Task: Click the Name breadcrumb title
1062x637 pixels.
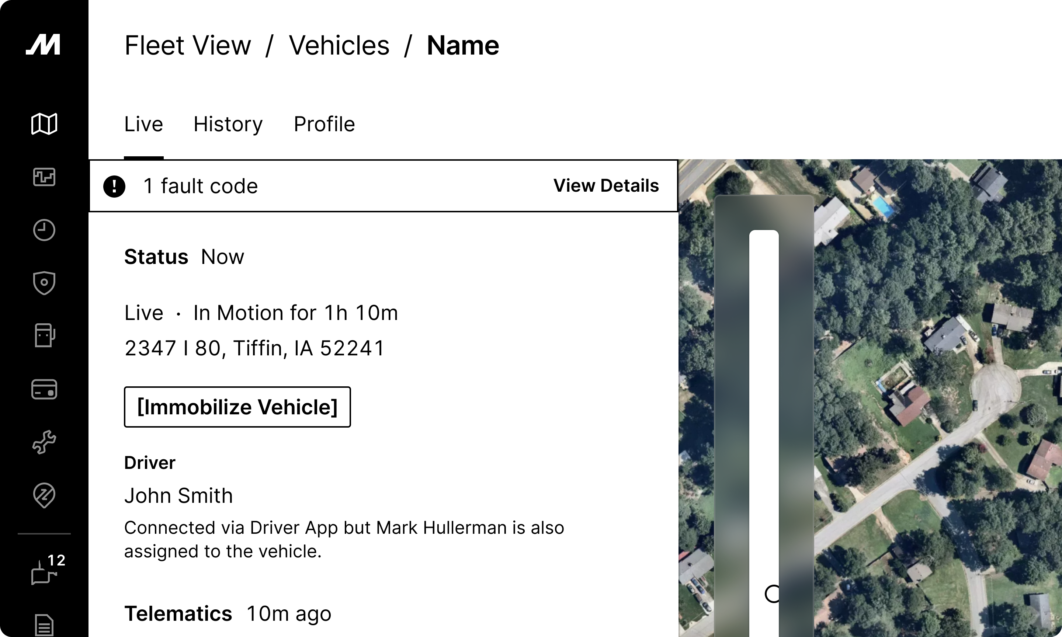Action: pos(463,45)
